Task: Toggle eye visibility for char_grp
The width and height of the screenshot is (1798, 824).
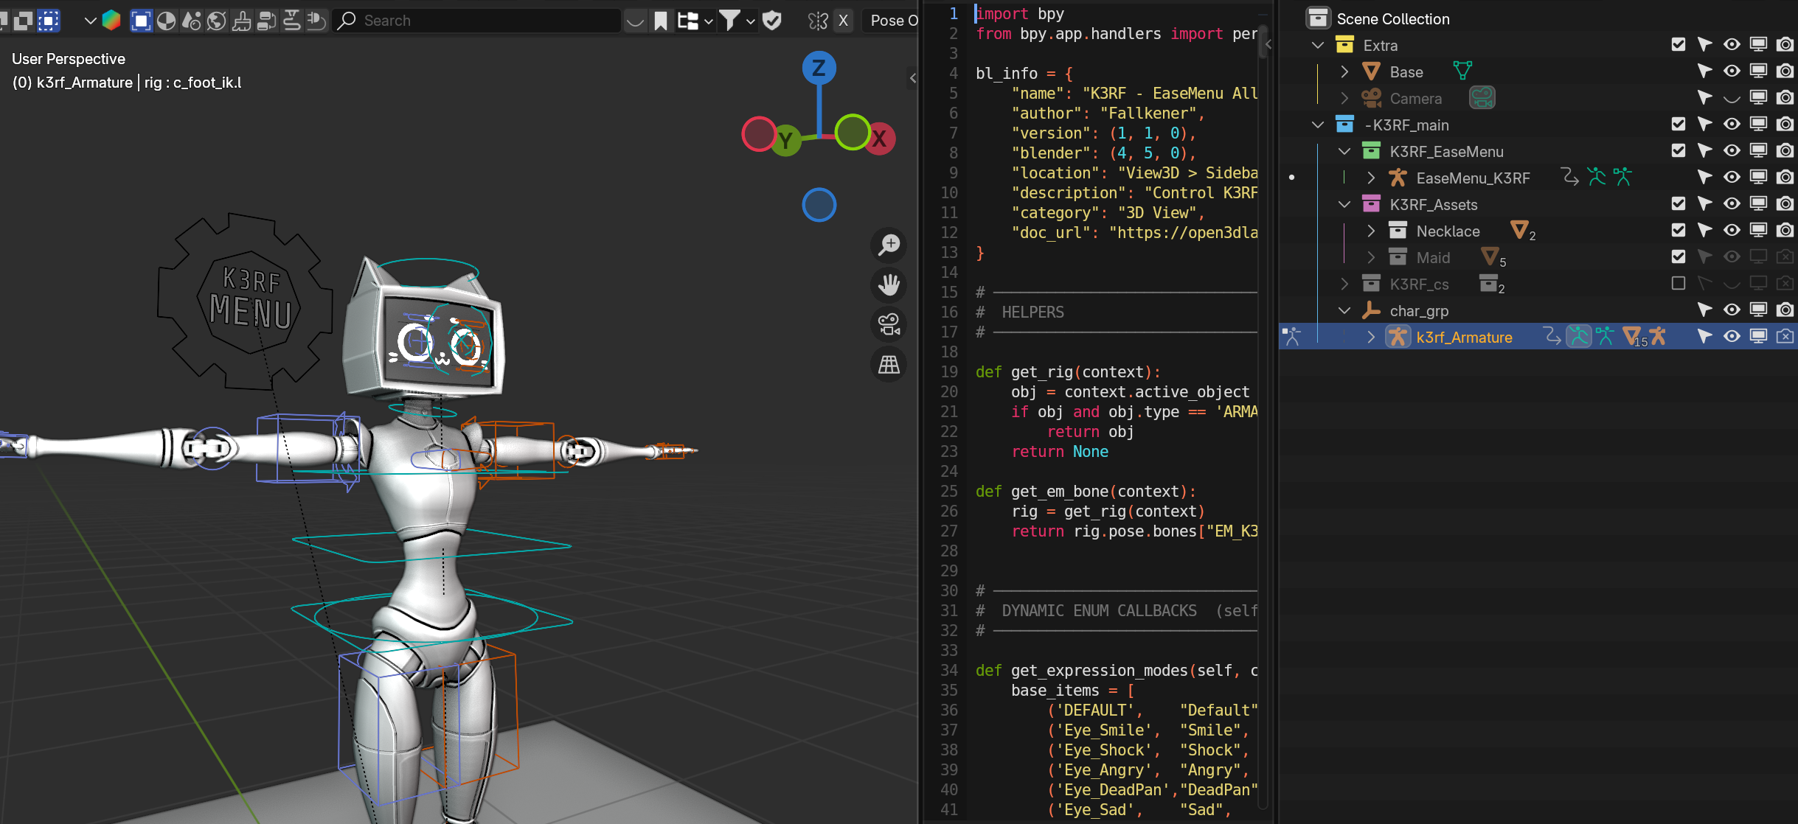Action: [1732, 310]
